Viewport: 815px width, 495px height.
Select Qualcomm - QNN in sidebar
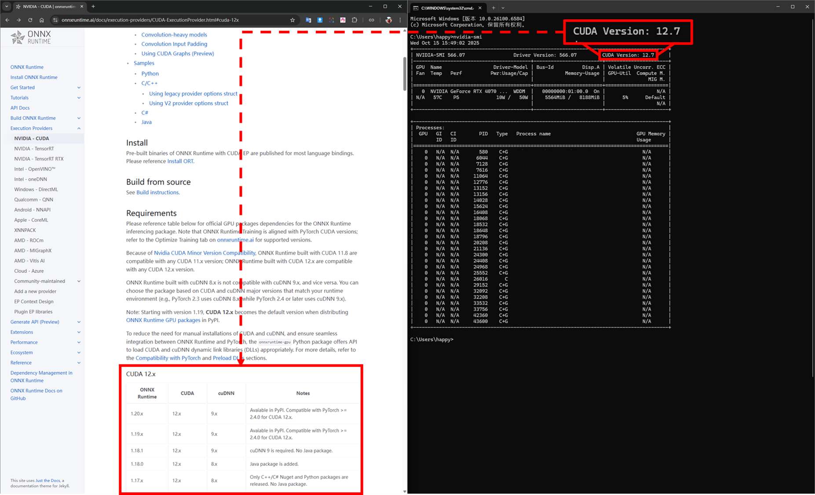click(x=33, y=199)
